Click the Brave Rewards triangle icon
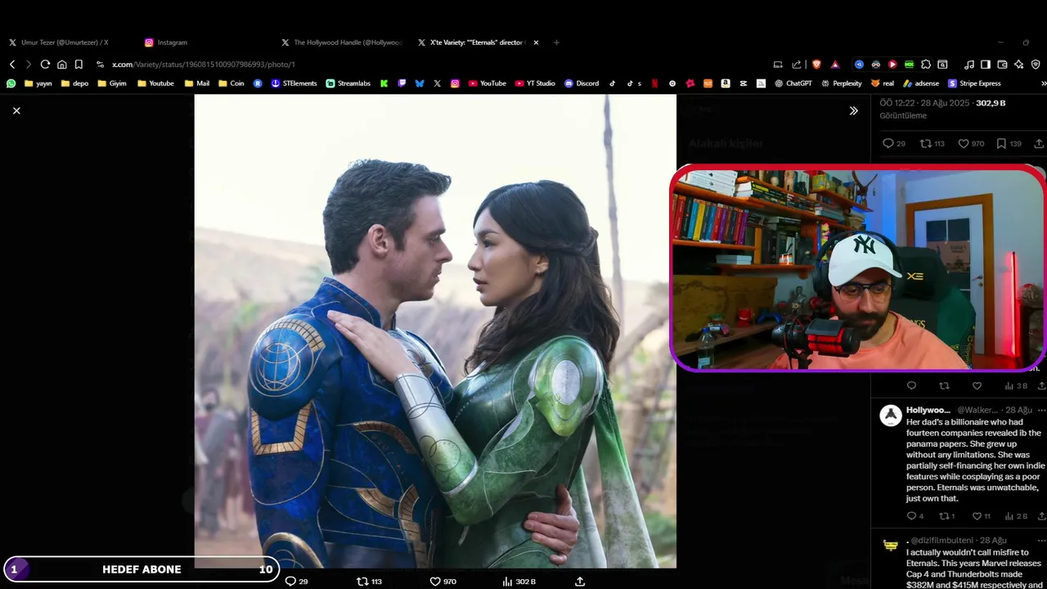Screen dimensions: 1047x589 coord(835,64)
